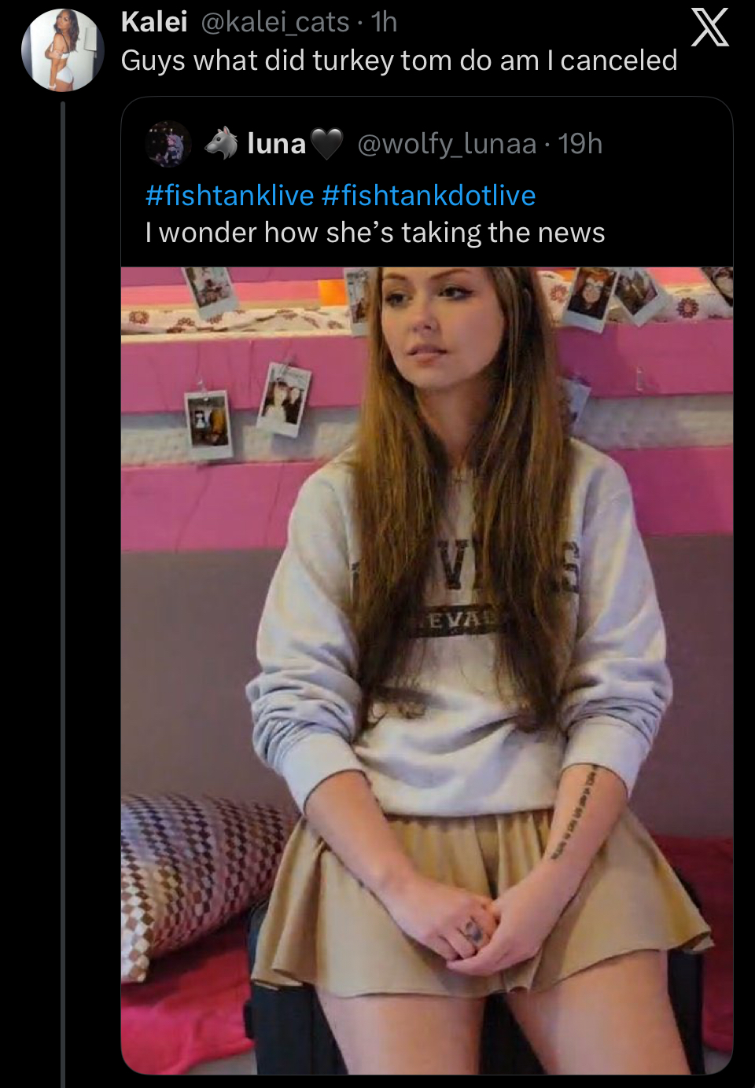Visit the @wolfy_lunaa handle
Viewport: 755px width, 1088px height.
click(x=447, y=144)
